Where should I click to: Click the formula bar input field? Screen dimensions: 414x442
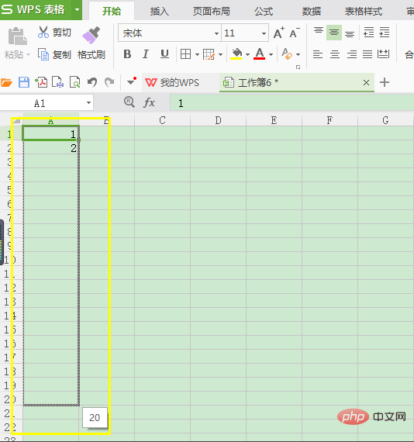pyautogui.click(x=292, y=103)
